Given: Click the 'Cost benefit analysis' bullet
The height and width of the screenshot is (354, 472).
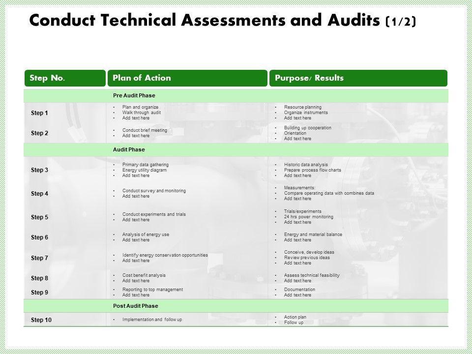Looking at the screenshot, I should (x=144, y=275).
